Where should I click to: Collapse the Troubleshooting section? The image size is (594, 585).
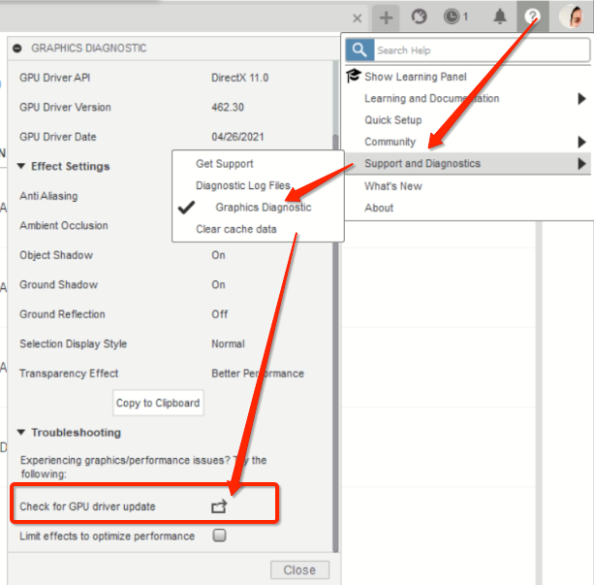point(21,432)
